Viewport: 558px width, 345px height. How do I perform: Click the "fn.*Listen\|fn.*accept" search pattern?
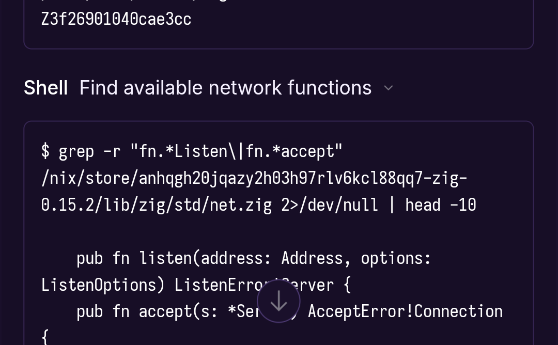pyautogui.click(x=236, y=151)
